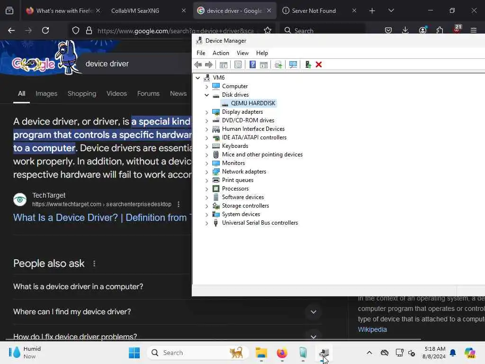485x364 pixels.
Task: Open View menu in Device Manager
Action: (x=242, y=53)
